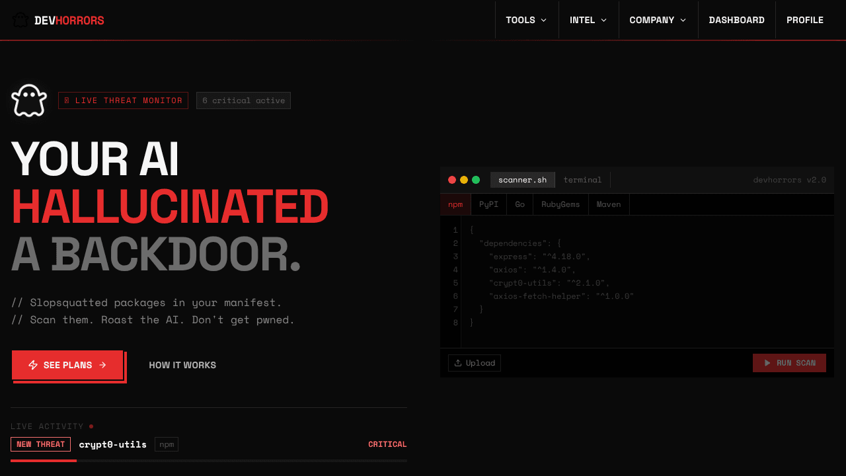The height and width of the screenshot is (476, 846).
Task: Click the 6 critical active badge
Action: [x=243, y=100]
